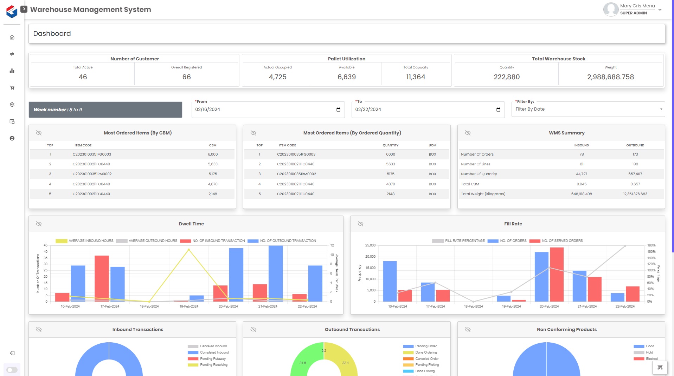Click the Number Of Orders row label

[477, 154]
